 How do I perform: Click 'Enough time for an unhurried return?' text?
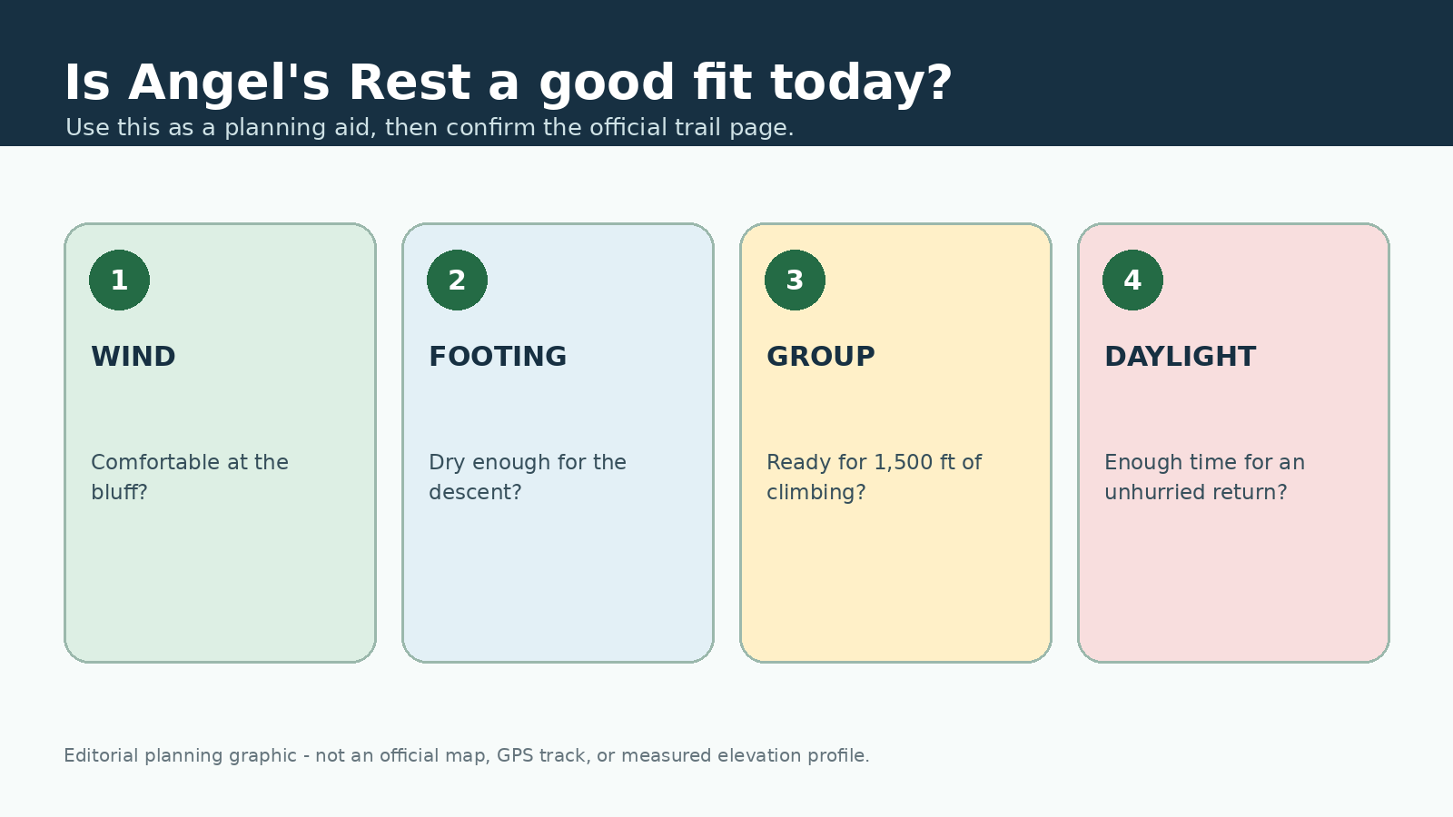[1204, 477]
